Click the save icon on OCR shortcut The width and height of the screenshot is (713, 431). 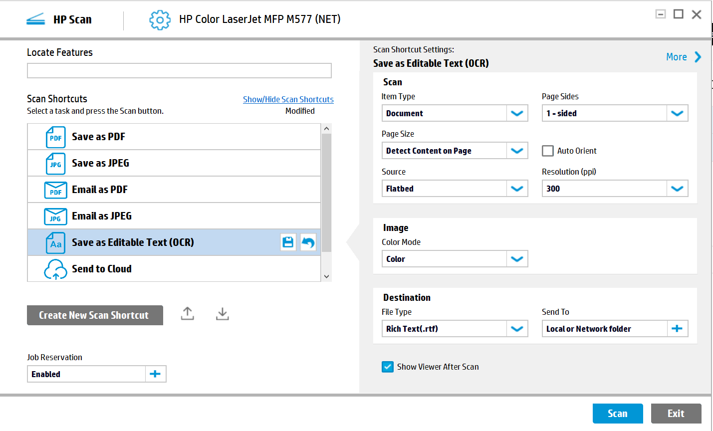tap(288, 242)
